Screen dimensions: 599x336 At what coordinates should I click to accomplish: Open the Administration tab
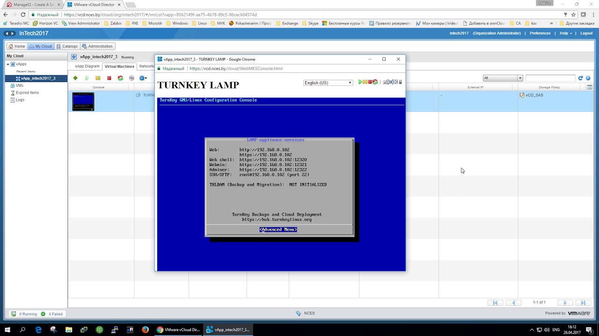tap(97, 46)
